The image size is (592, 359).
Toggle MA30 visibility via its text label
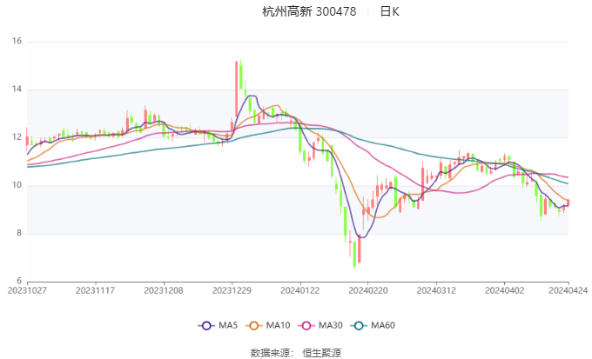(331, 325)
